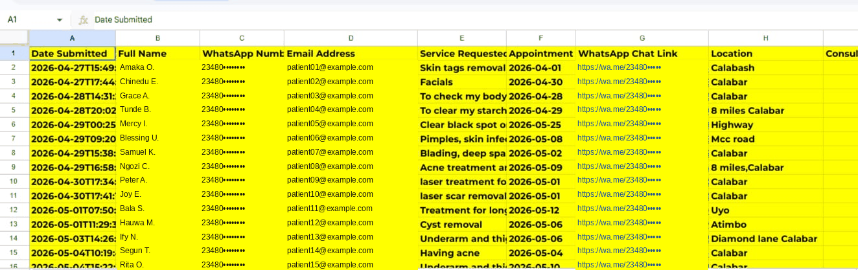Select the cell with Blessing U.
Viewport: 858px width, 270px height.
click(x=158, y=138)
